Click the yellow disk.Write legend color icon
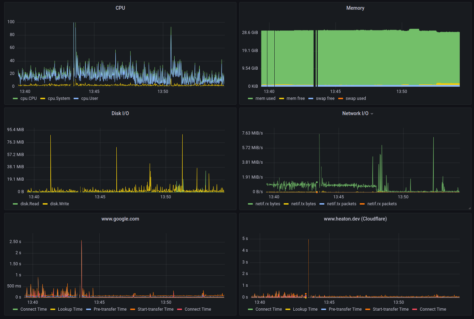Viewport: 474px width, 319px height. (x=45, y=204)
